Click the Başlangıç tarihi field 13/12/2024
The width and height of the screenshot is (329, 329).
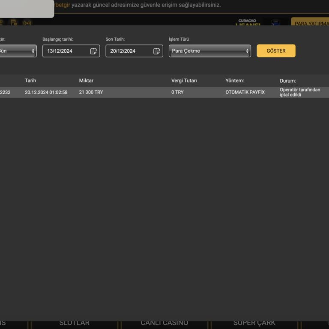tap(71, 51)
